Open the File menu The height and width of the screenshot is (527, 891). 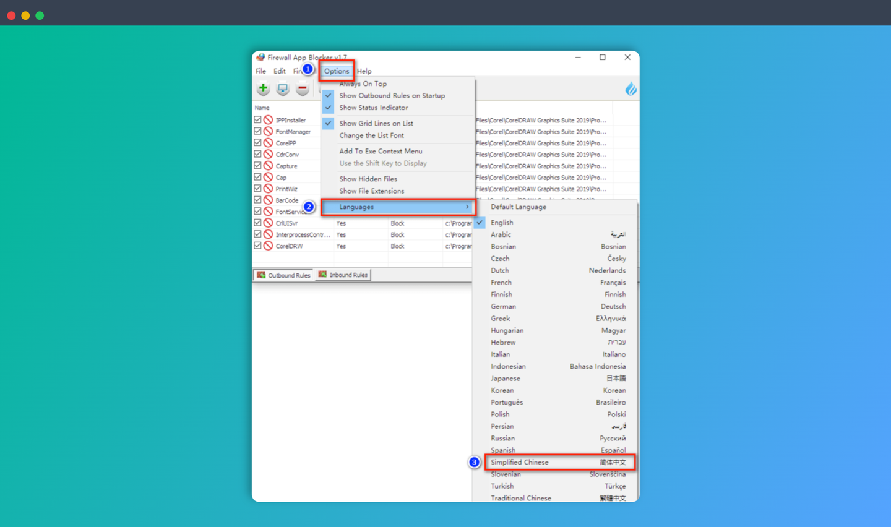point(260,71)
